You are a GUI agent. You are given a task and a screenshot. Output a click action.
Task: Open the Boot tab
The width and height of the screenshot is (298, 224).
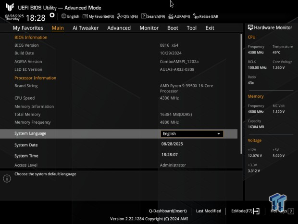(173, 28)
